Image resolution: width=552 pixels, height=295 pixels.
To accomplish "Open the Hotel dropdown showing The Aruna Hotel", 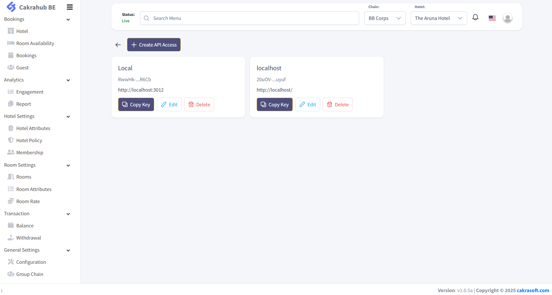I will (438, 18).
